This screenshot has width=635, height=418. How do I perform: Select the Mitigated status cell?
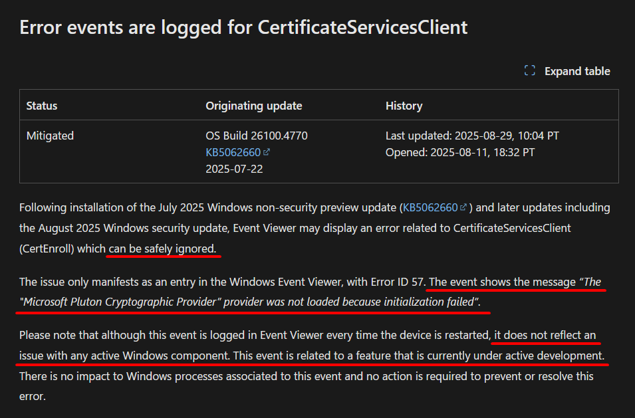50,136
